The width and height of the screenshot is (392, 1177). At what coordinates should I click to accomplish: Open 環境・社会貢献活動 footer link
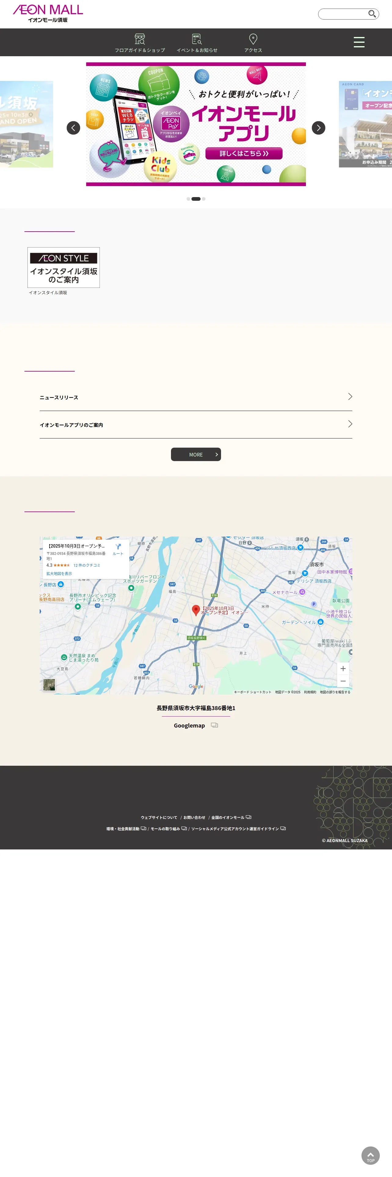[x=126, y=828]
